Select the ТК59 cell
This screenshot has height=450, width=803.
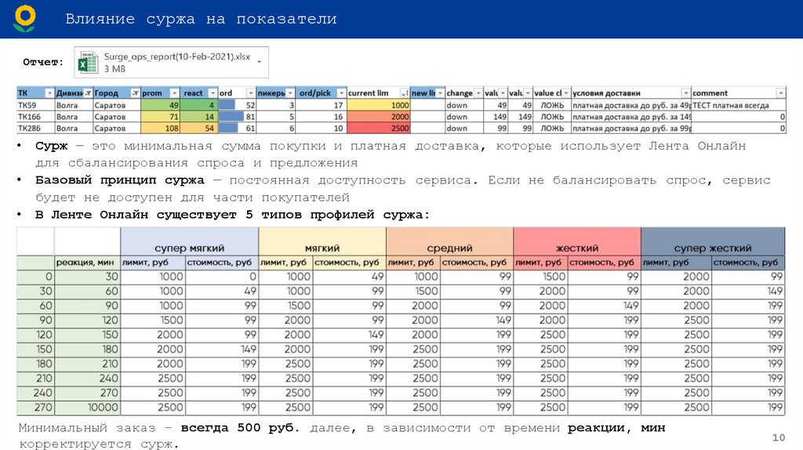[35, 105]
